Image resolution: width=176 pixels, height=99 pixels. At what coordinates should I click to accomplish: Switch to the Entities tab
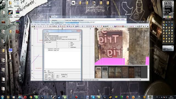pyautogui.click(x=46, y=79)
